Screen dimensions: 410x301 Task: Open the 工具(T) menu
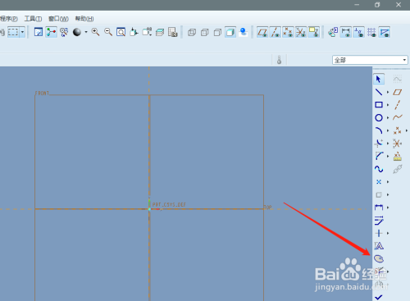pos(33,19)
